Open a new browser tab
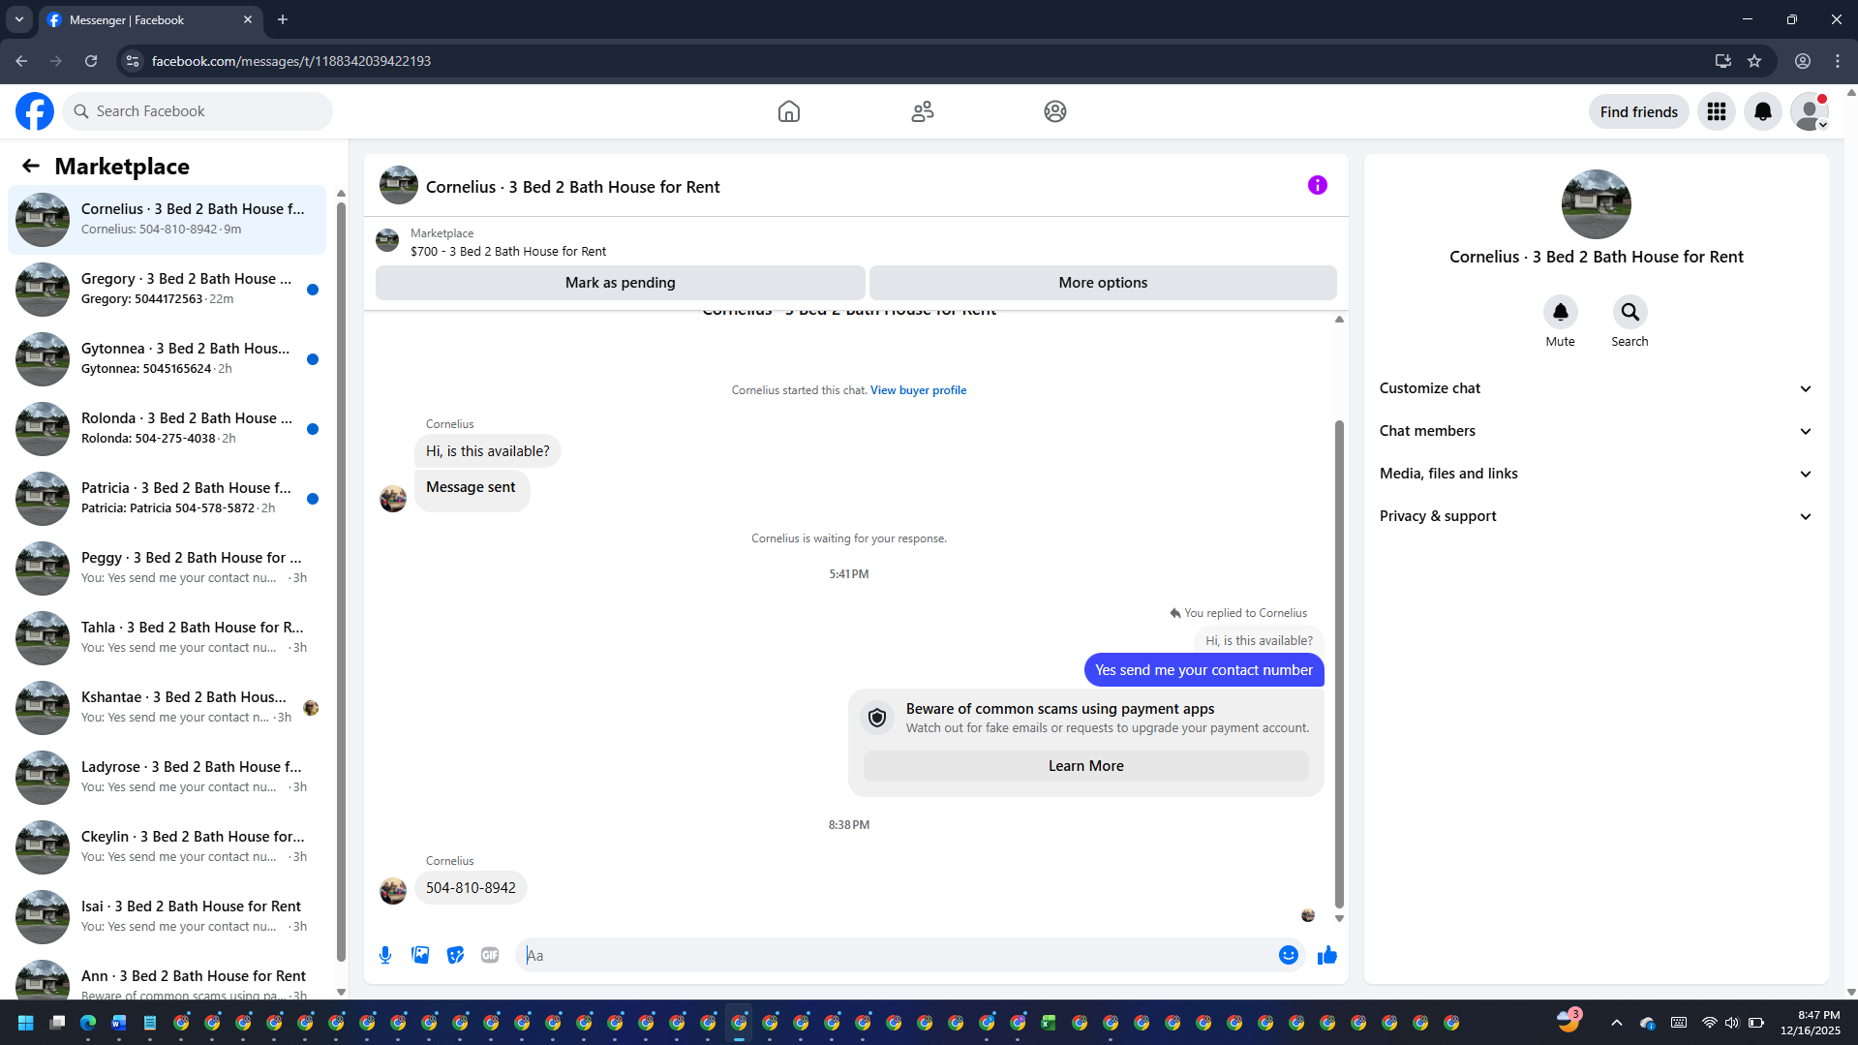1858x1045 pixels. pyautogui.click(x=283, y=19)
